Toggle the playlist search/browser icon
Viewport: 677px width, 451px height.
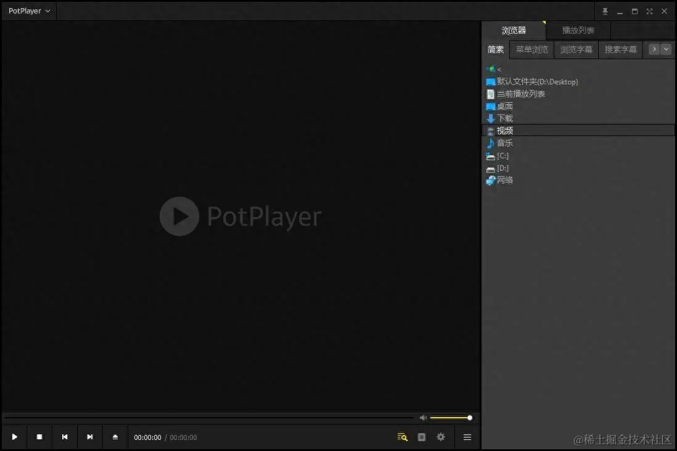pyautogui.click(x=403, y=437)
